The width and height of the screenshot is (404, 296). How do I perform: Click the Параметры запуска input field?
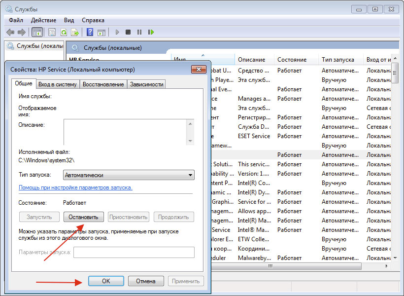(x=134, y=252)
